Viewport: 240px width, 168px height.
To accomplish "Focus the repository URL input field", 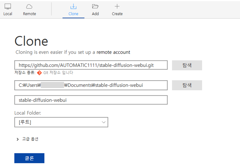I will (91, 65).
